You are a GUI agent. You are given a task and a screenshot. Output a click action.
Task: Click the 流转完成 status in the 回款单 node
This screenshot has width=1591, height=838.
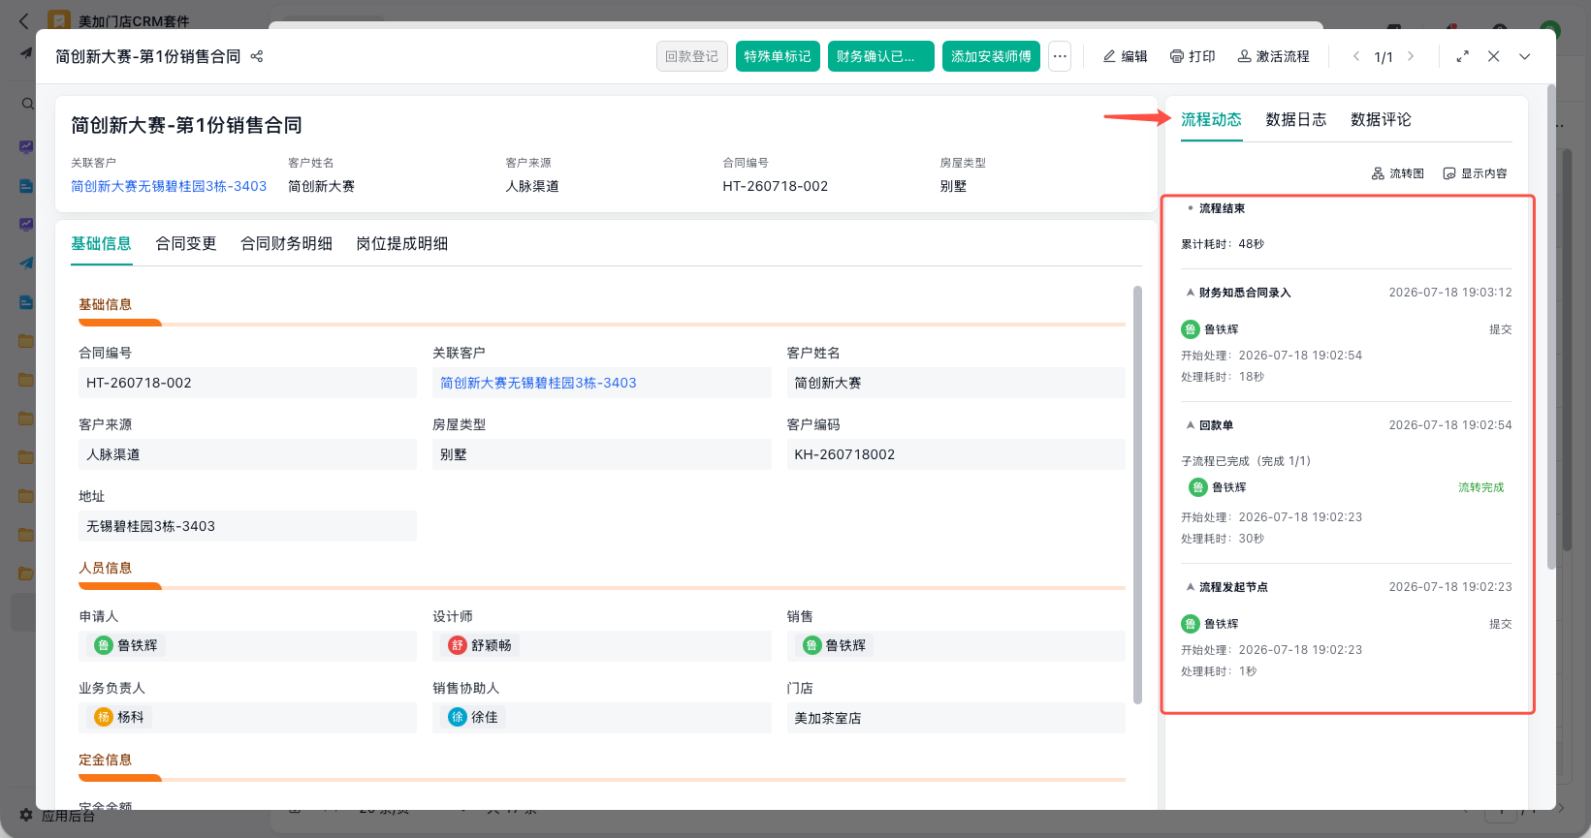[1481, 487]
